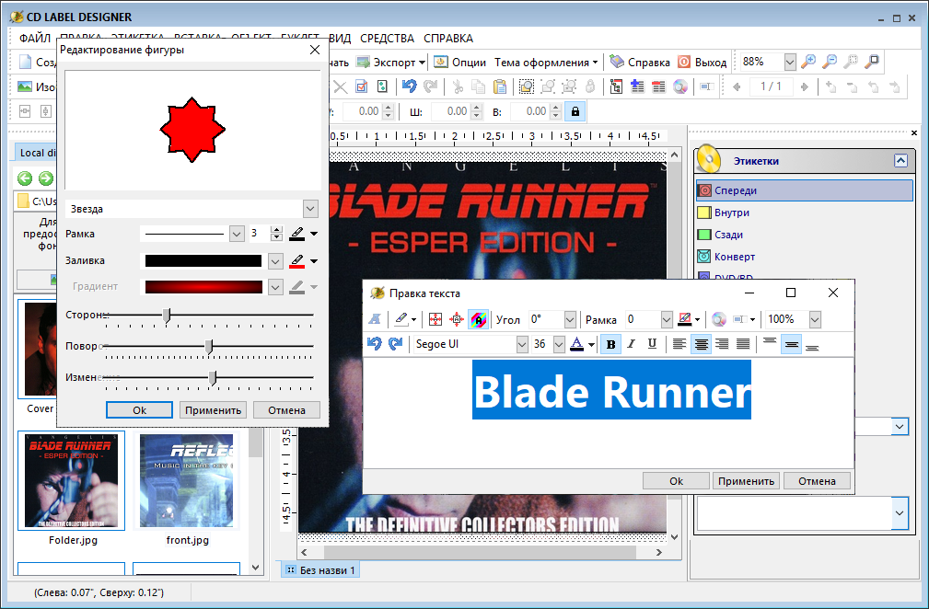The height and width of the screenshot is (609, 929).
Task: Click the fit-to-frame arrows icon in text dialog
Action: pos(435,319)
